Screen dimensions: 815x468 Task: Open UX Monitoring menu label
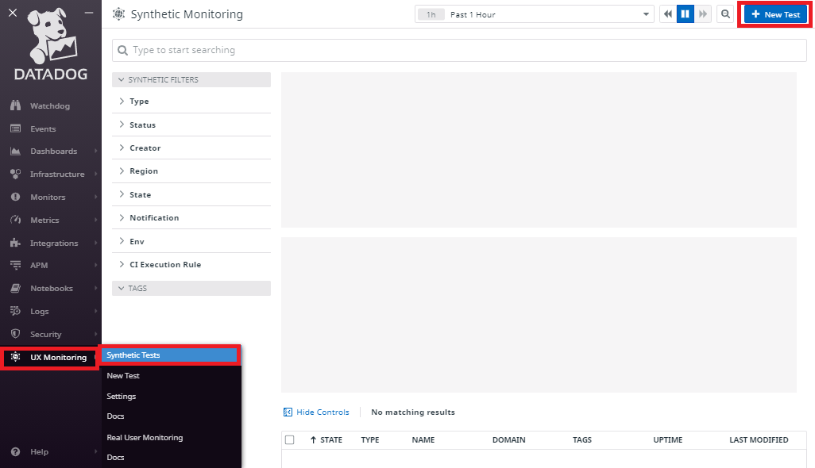click(x=59, y=358)
